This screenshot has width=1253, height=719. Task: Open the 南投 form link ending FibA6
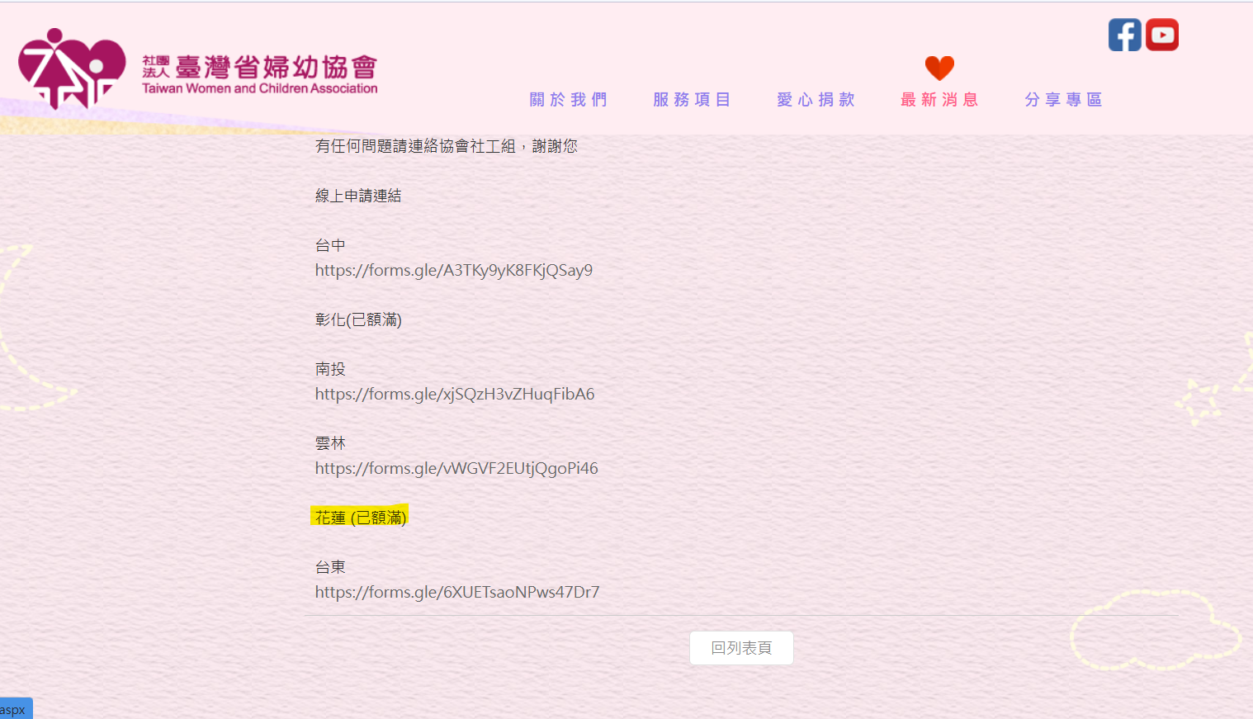(x=455, y=394)
